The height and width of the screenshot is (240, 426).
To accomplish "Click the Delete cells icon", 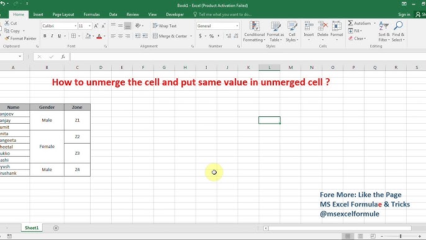I will 323,26.
